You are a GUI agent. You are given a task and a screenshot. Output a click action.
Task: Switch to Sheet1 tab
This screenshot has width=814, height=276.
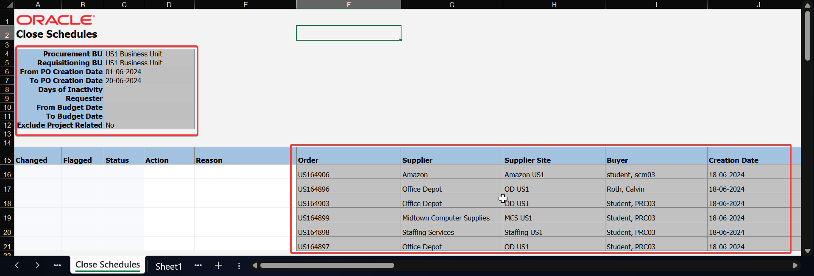[x=168, y=266]
